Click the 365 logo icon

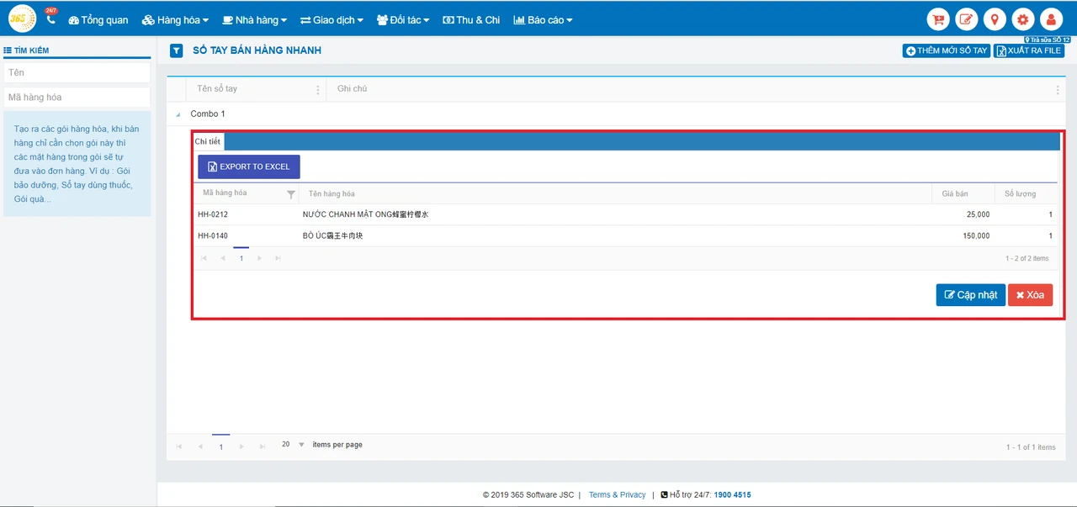22,18
